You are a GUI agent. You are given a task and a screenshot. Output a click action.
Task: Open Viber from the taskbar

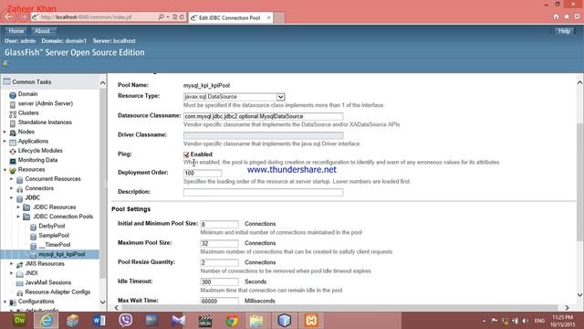point(126,321)
